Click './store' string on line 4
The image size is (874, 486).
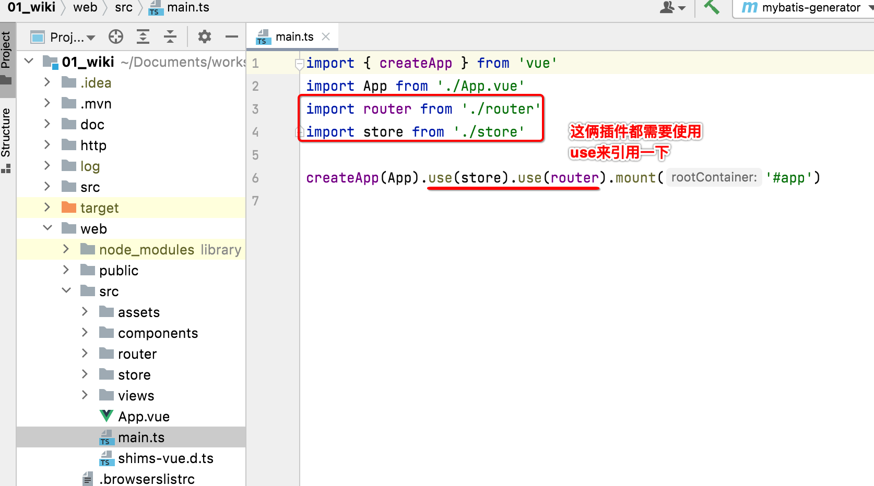489,132
